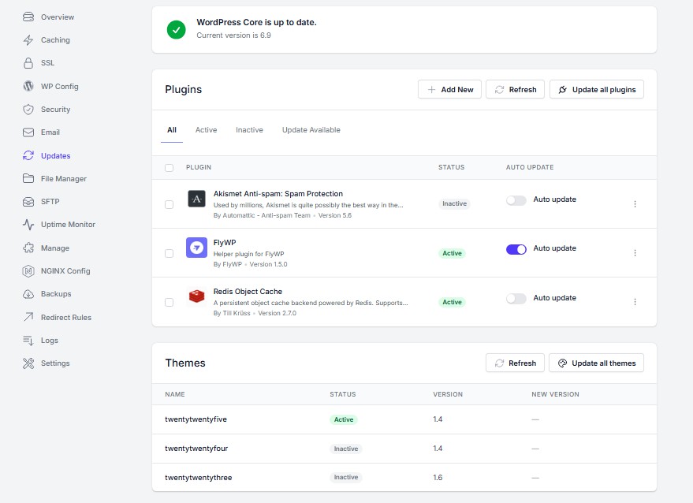Click Refresh in the Plugins section
The width and height of the screenshot is (693, 503).
[x=515, y=89]
